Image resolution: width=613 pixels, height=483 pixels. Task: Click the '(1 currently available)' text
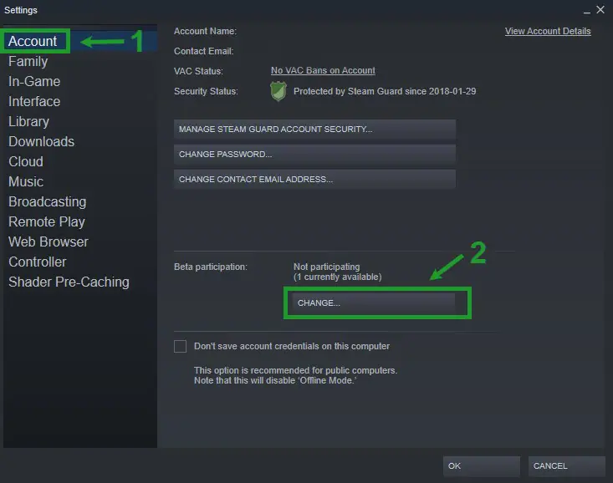pyautogui.click(x=338, y=277)
